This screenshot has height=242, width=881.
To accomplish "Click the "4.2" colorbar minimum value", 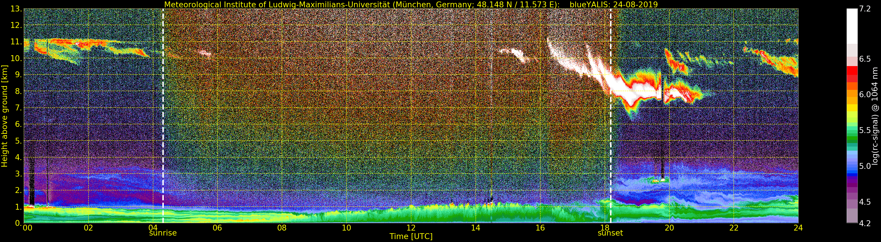I will click(865, 223).
